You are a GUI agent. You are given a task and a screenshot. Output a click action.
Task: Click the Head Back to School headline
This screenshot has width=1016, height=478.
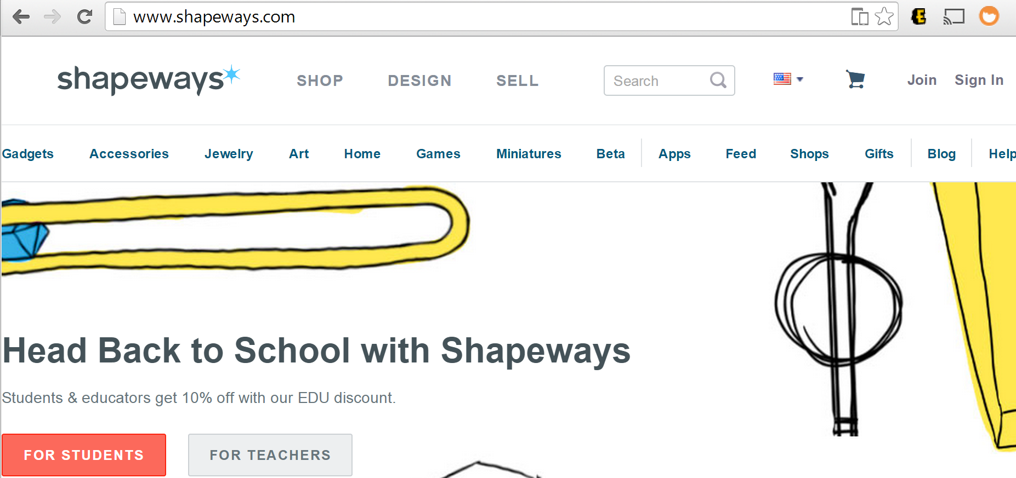317,350
